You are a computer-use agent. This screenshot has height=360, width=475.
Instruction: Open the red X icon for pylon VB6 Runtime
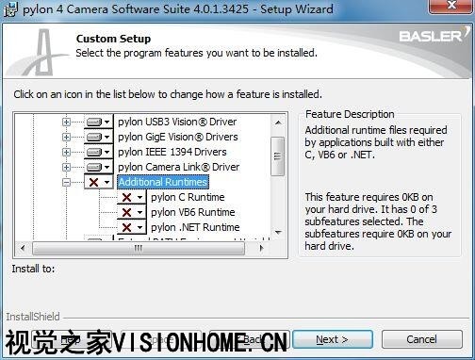tap(132, 212)
